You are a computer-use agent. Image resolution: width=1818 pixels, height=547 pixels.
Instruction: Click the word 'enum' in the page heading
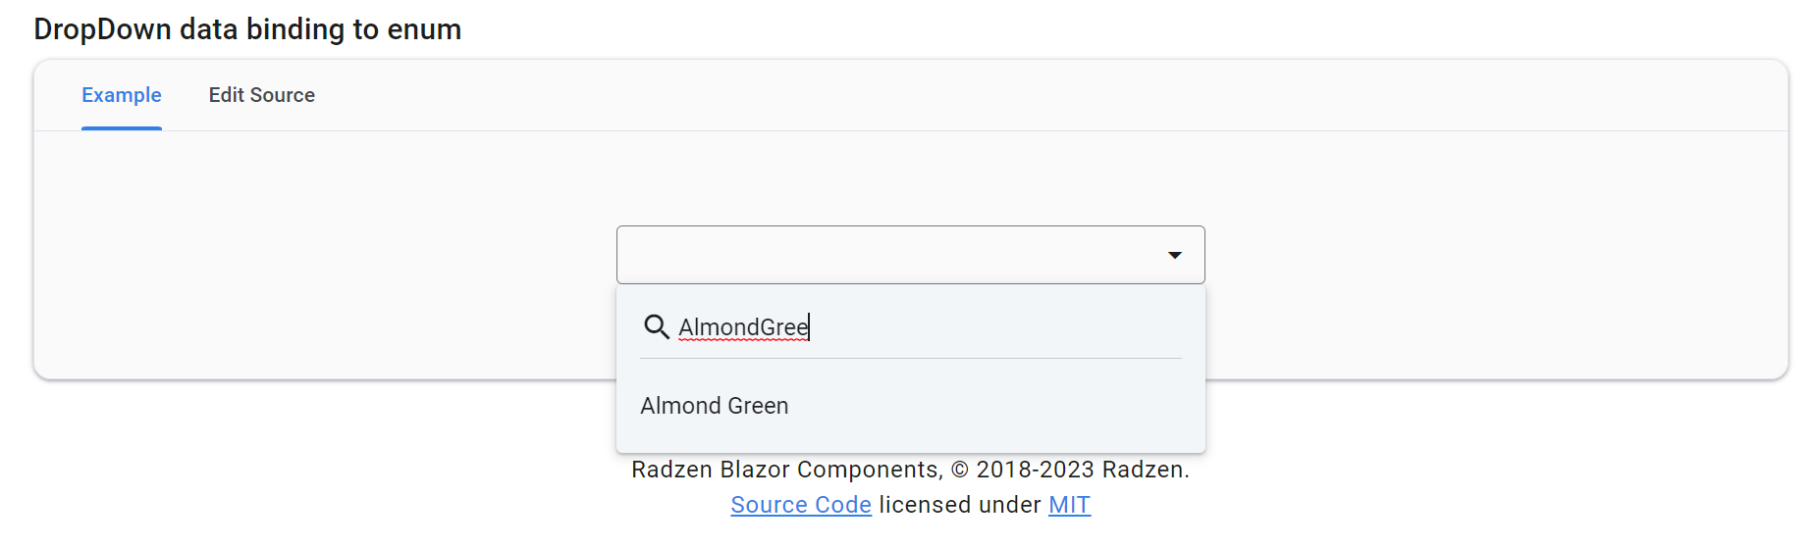424,29
